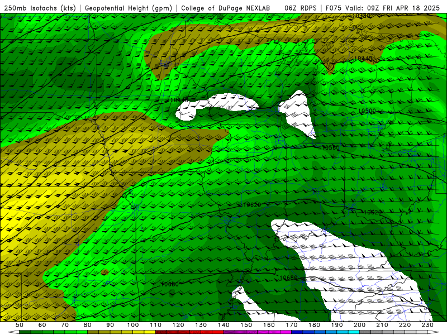Screen dimensions: 447x335
Task: Click the 90 value on the isotach scale
Action: [x=110, y=325]
